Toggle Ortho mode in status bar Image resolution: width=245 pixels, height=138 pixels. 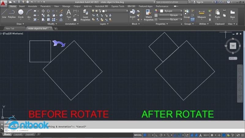pyautogui.click(x=156, y=135)
